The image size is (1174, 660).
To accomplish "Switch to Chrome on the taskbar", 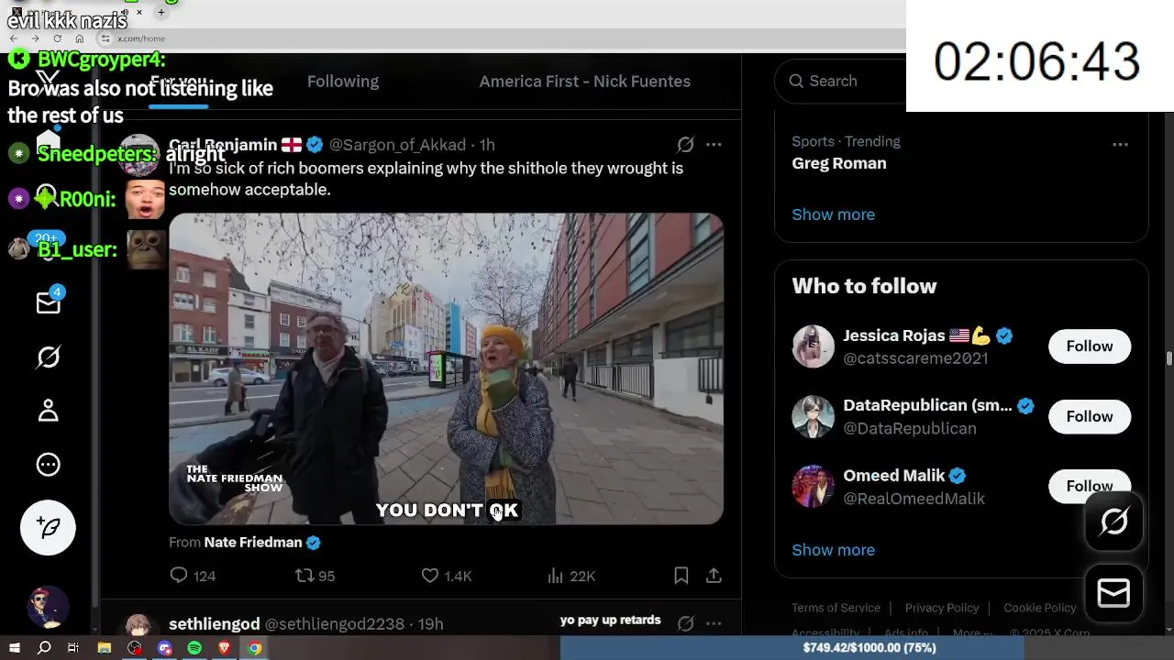I will click(x=255, y=648).
